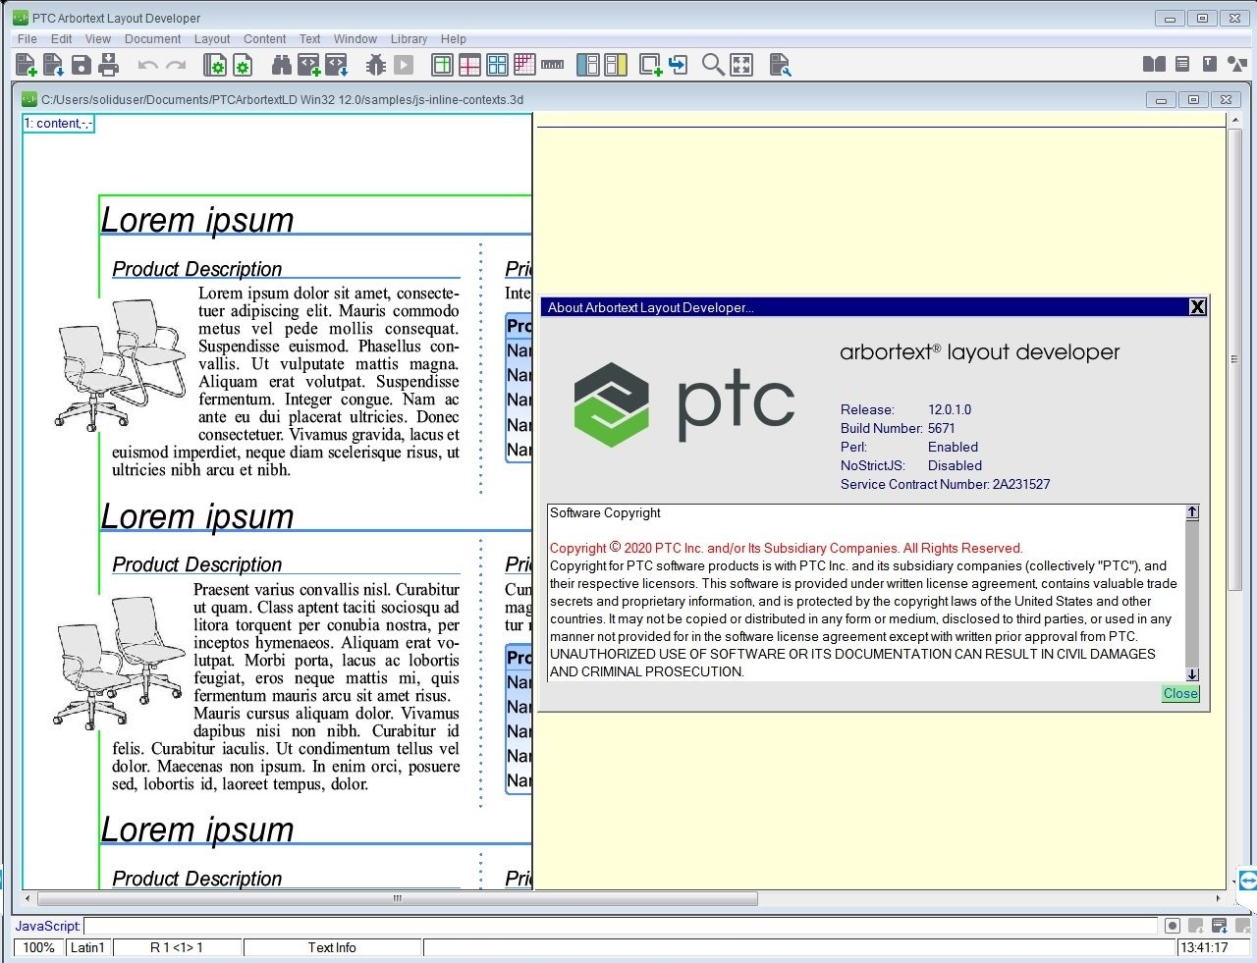1257x963 pixels.
Task: Open the Help menu
Action: tap(454, 39)
